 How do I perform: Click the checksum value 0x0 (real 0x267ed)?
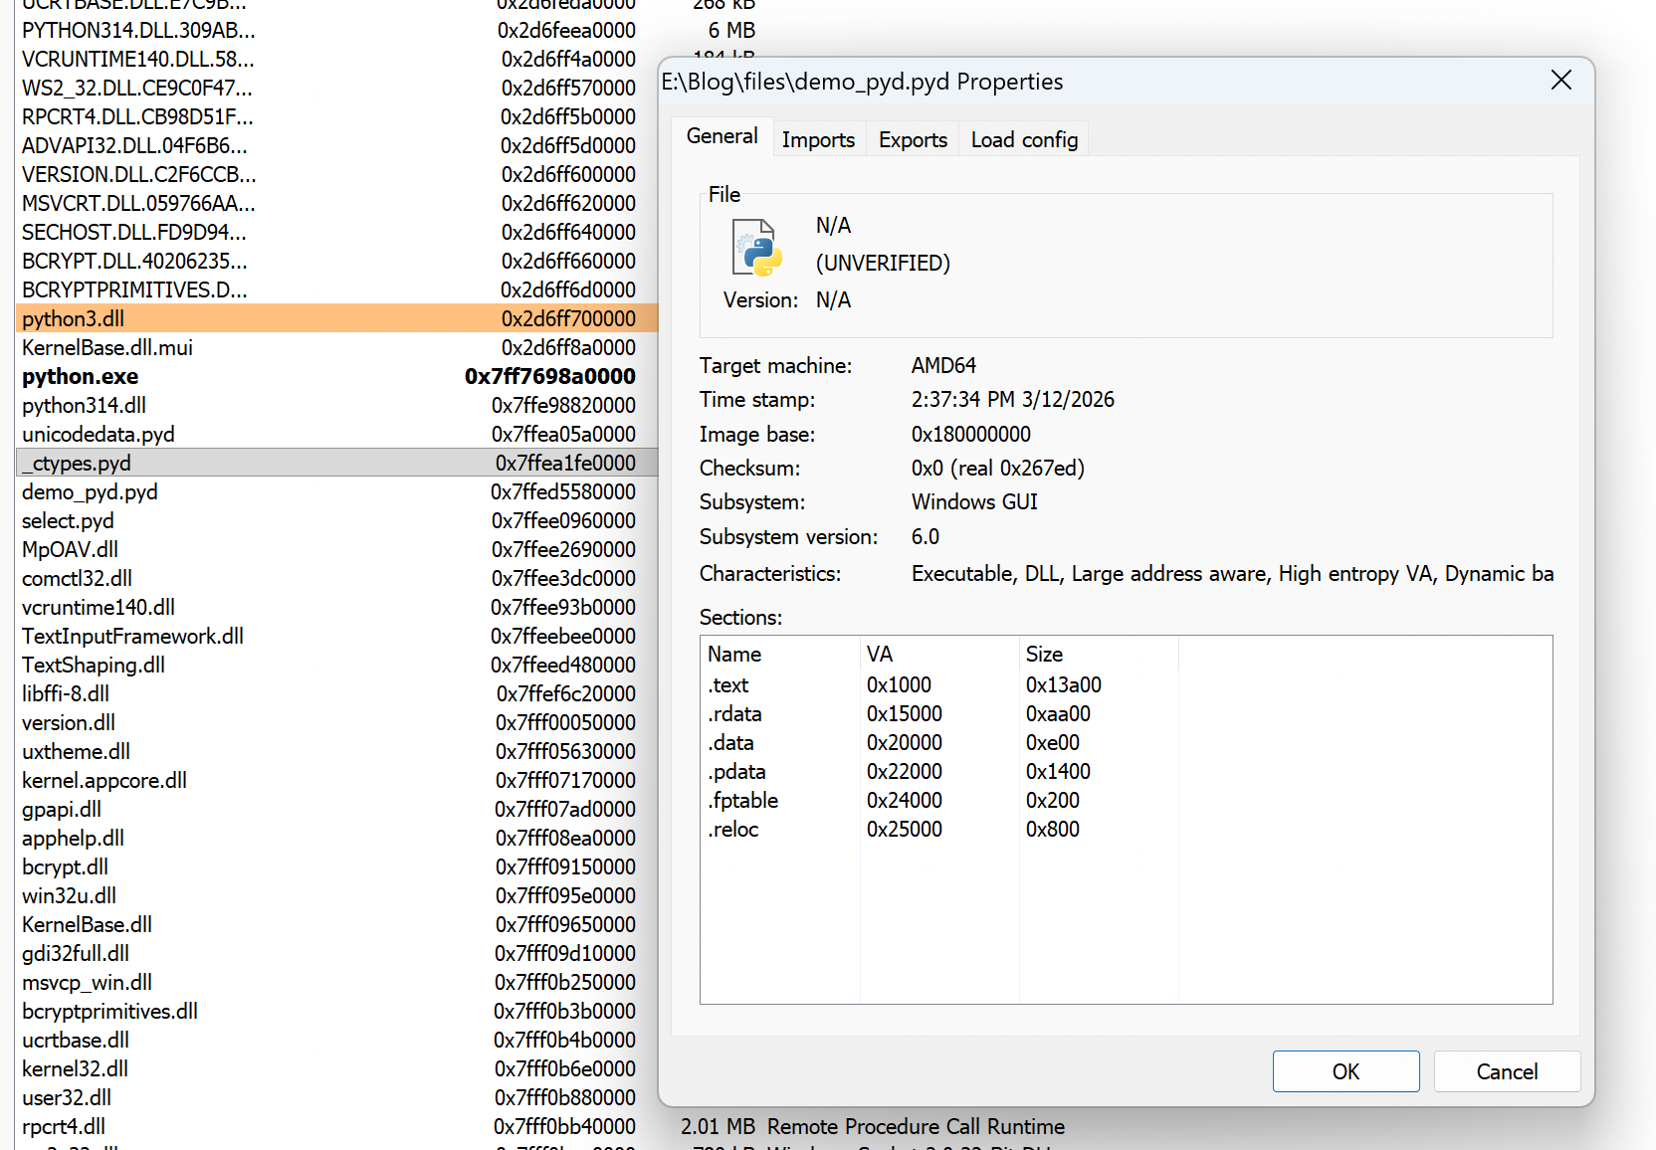point(998,469)
